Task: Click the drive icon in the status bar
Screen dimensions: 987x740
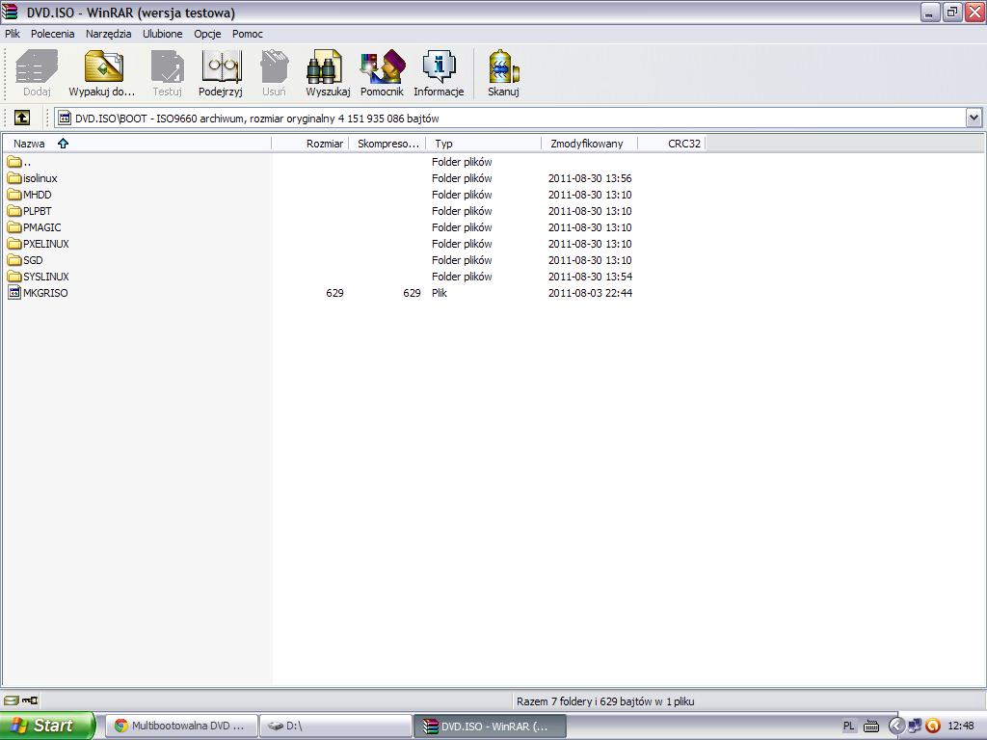Action: click(x=12, y=700)
